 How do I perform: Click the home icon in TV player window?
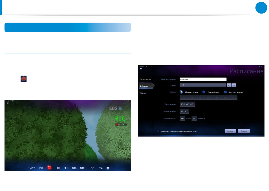pyautogui.click(x=8, y=103)
